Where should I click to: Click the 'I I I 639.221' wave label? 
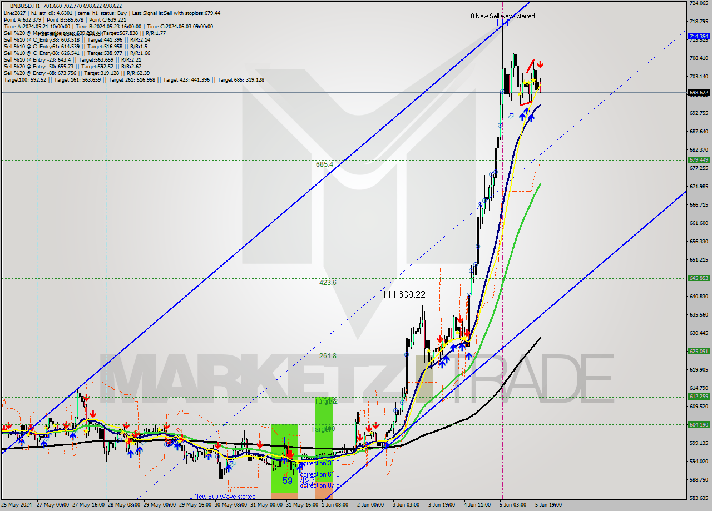coord(407,294)
